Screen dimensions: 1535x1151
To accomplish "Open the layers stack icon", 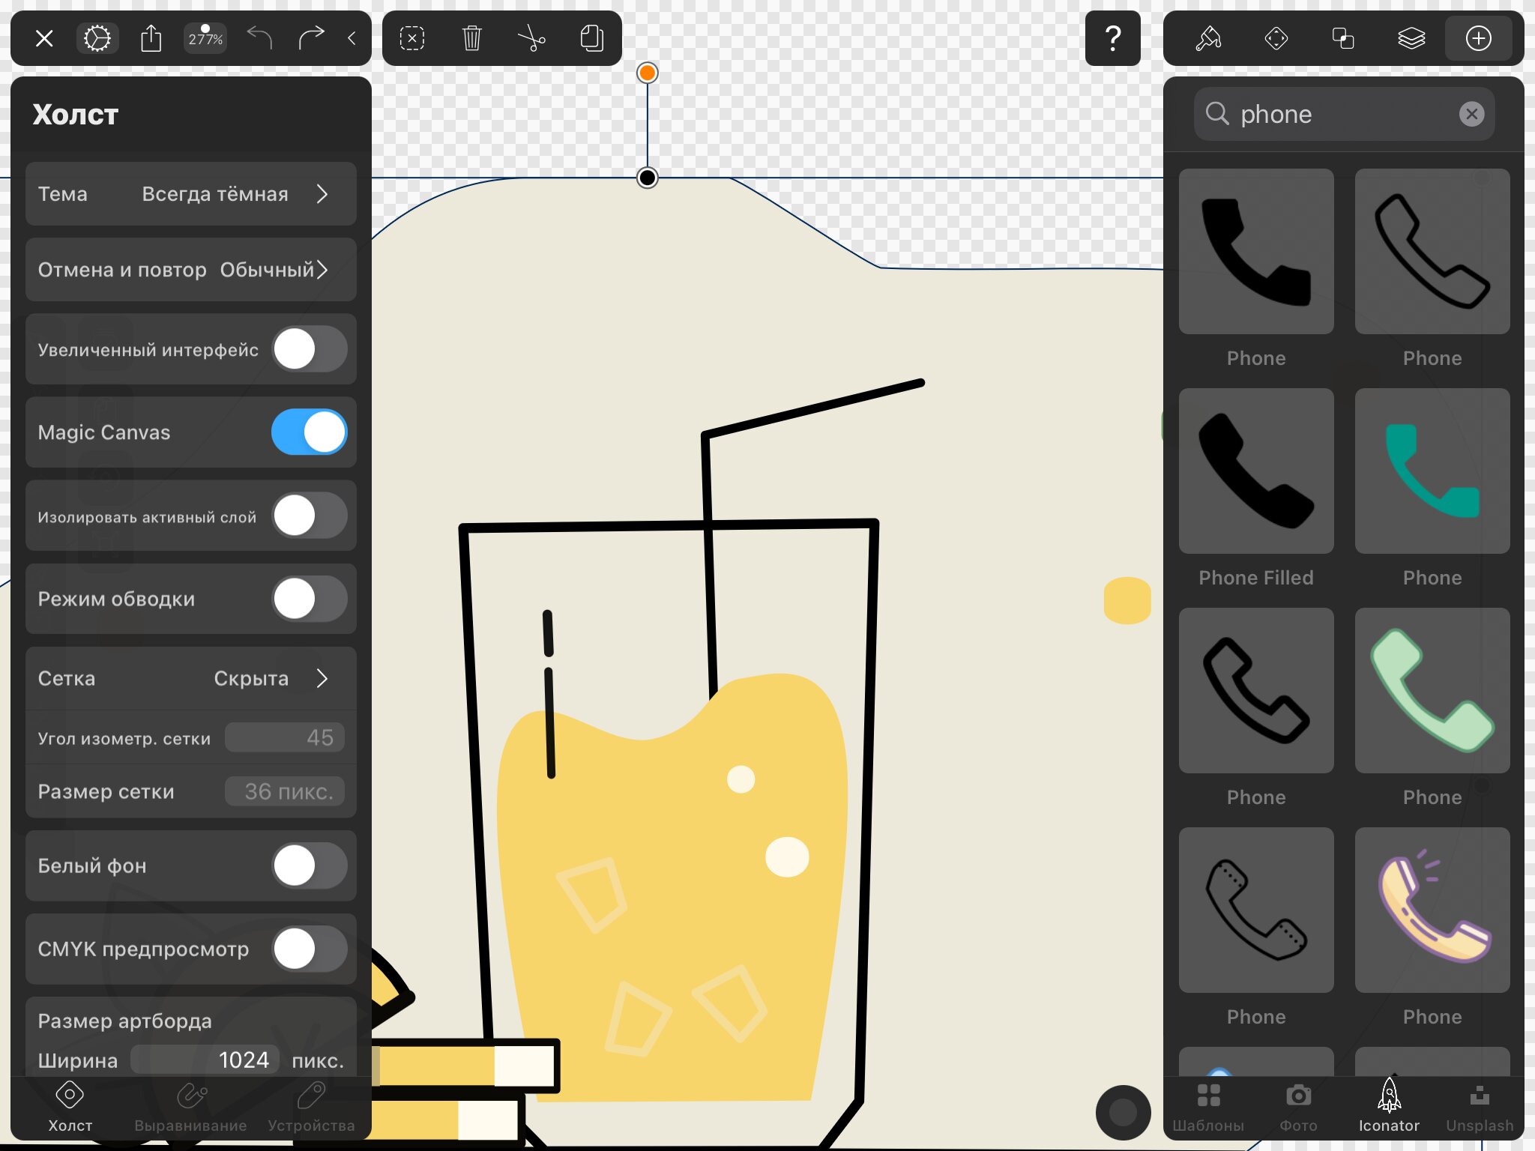I will click(x=1411, y=38).
